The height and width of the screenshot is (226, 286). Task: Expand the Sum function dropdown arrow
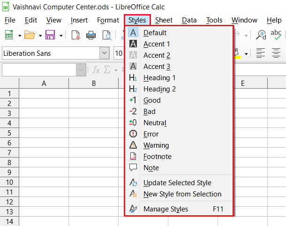pyautogui.click(x=116, y=70)
